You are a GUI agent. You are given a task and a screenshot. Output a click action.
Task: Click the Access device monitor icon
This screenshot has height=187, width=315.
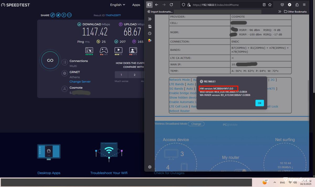pyautogui.click(x=171, y=154)
